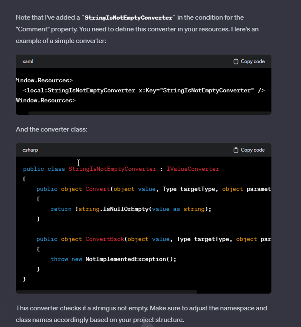Click the csharp code block horizontal scrollbar
Screen dimensions: 301x327
(x=107, y=292)
